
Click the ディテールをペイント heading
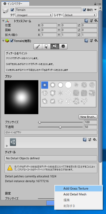[17, 53]
